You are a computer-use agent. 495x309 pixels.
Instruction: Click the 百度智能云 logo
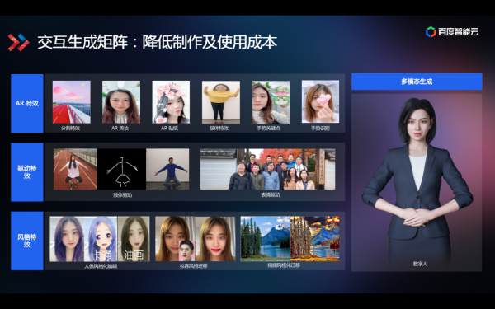(x=452, y=32)
